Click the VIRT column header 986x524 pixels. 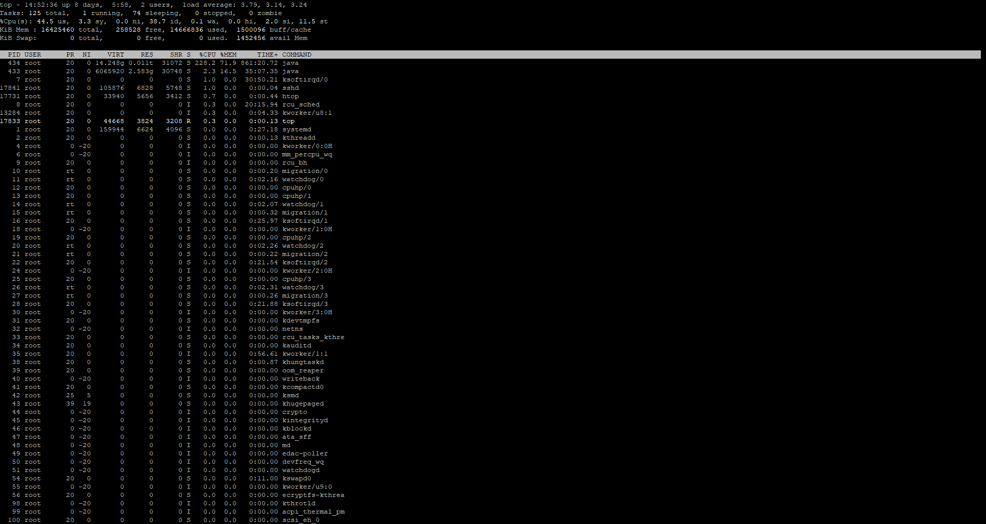[115, 55]
